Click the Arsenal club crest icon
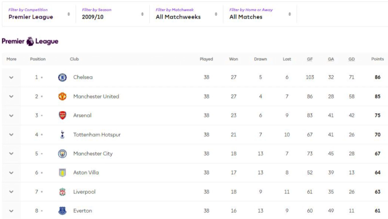Screen dimensions: 388x219 [x=63, y=116]
